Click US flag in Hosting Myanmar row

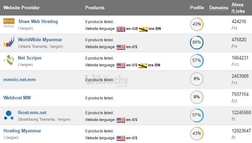click(121, 138)
